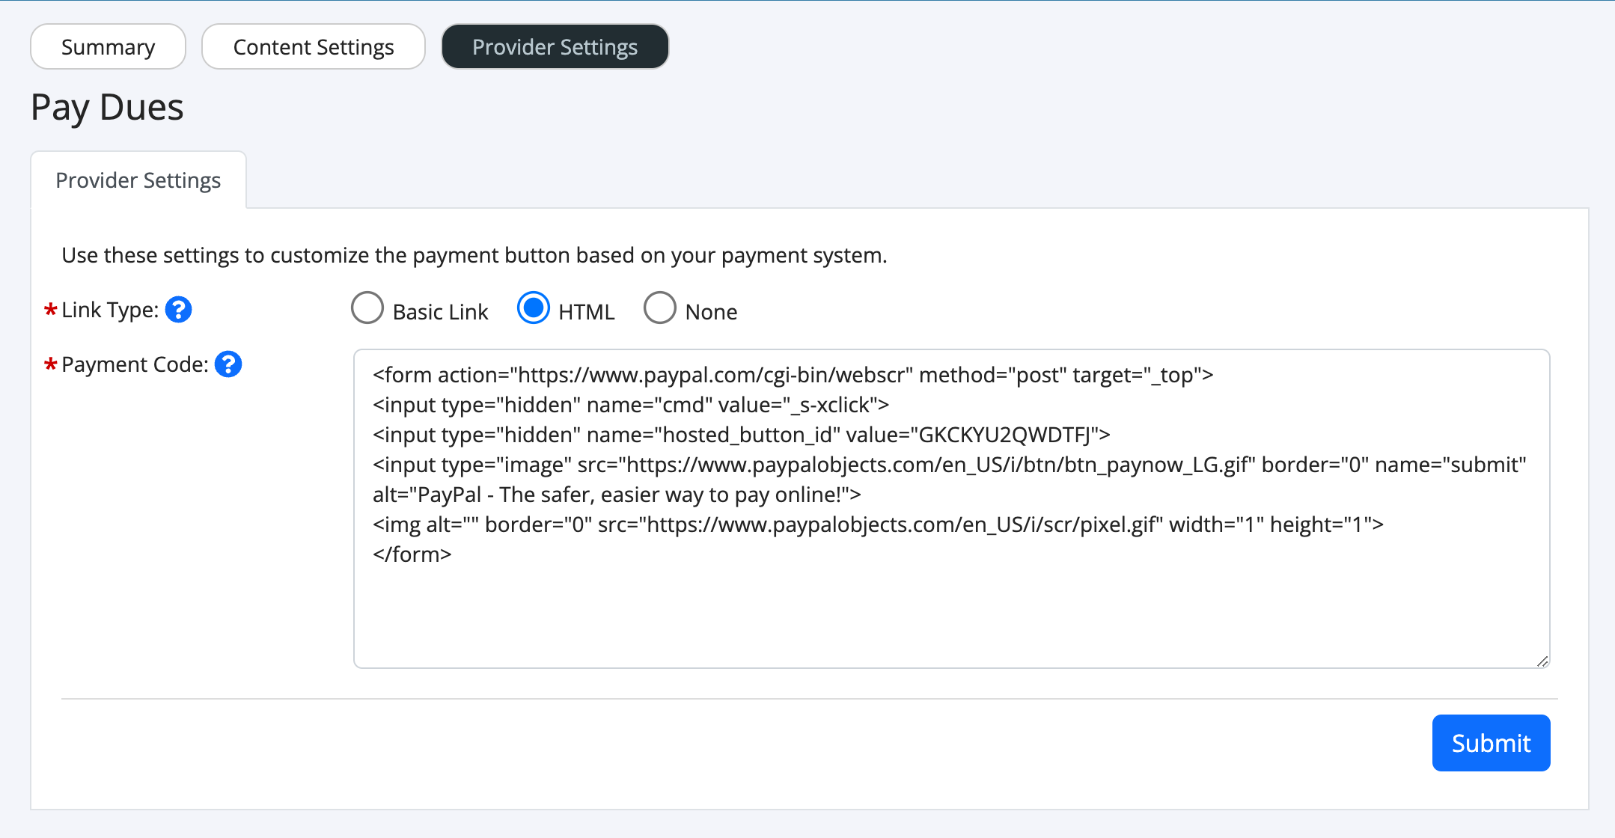1615x838 pixels.
Task: Open the Link Type help icon
Action: (178, 309)
